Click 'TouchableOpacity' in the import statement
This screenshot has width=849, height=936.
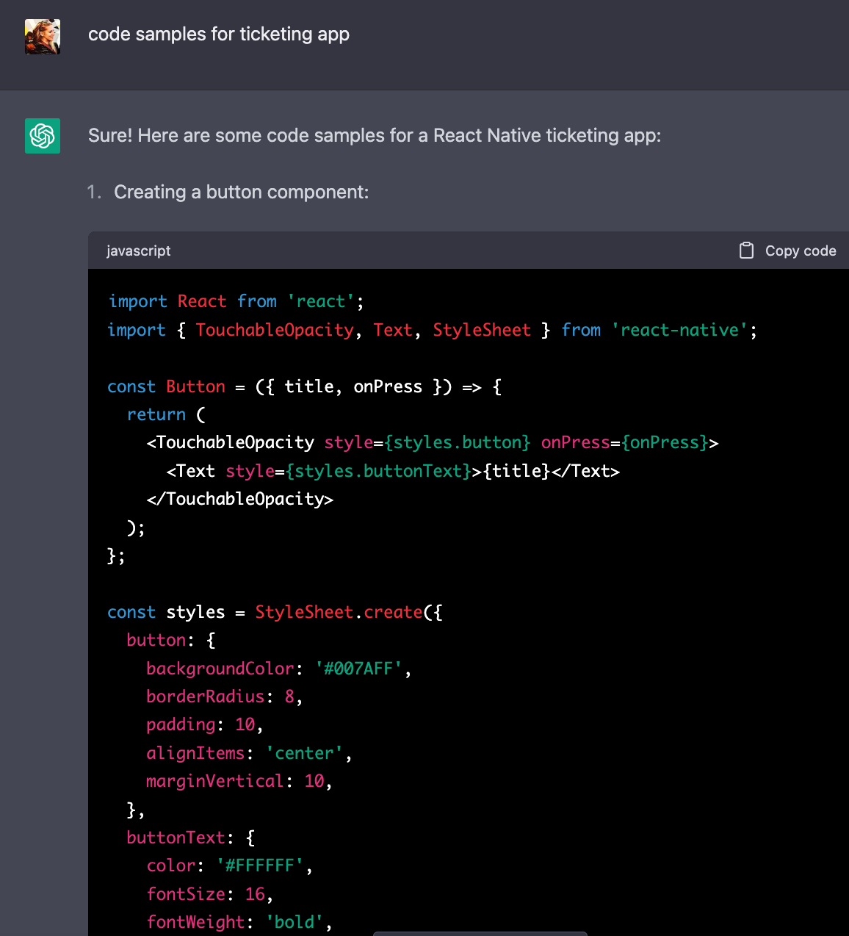(x=275, y=330)
